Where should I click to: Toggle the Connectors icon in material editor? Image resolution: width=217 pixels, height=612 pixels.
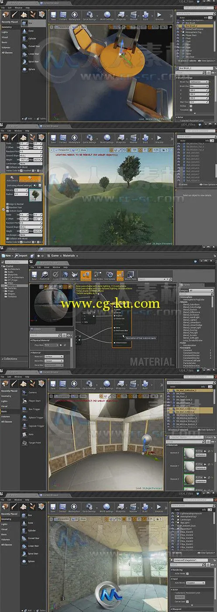[86, 275]
